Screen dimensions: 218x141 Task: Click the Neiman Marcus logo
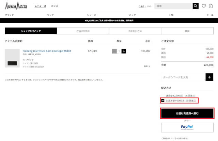(x=16, y=6)
